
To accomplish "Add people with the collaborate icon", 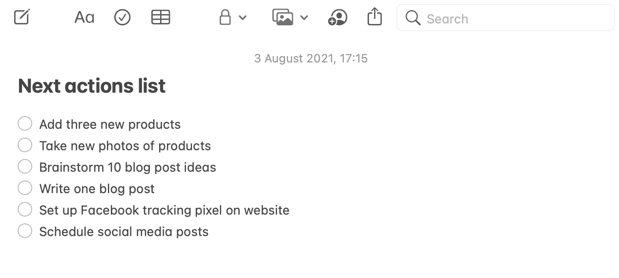I will (x=337, y=18).
